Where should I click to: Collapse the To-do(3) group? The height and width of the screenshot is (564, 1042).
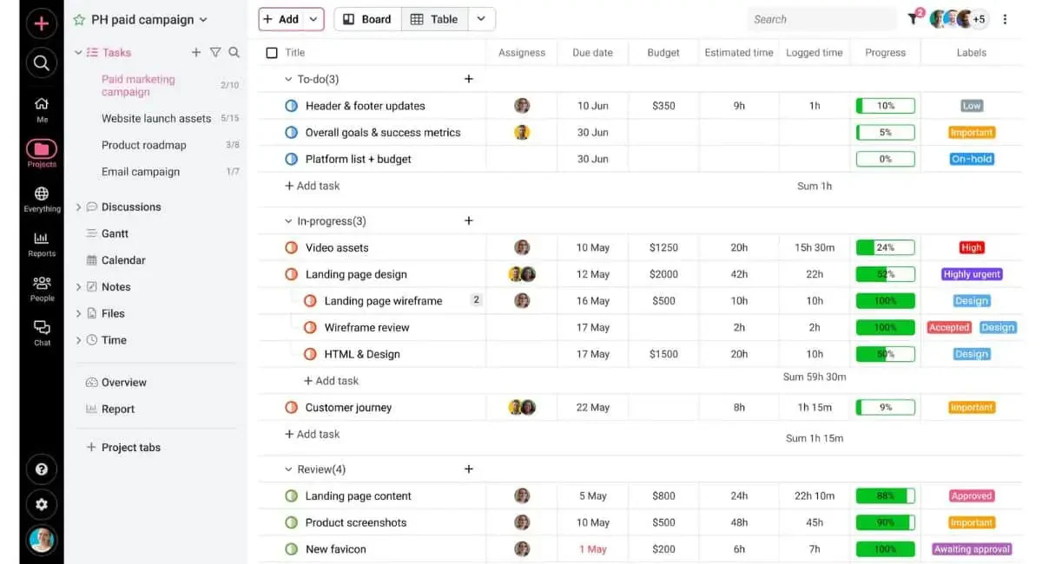pyautogui.click(x=289, y=79)
